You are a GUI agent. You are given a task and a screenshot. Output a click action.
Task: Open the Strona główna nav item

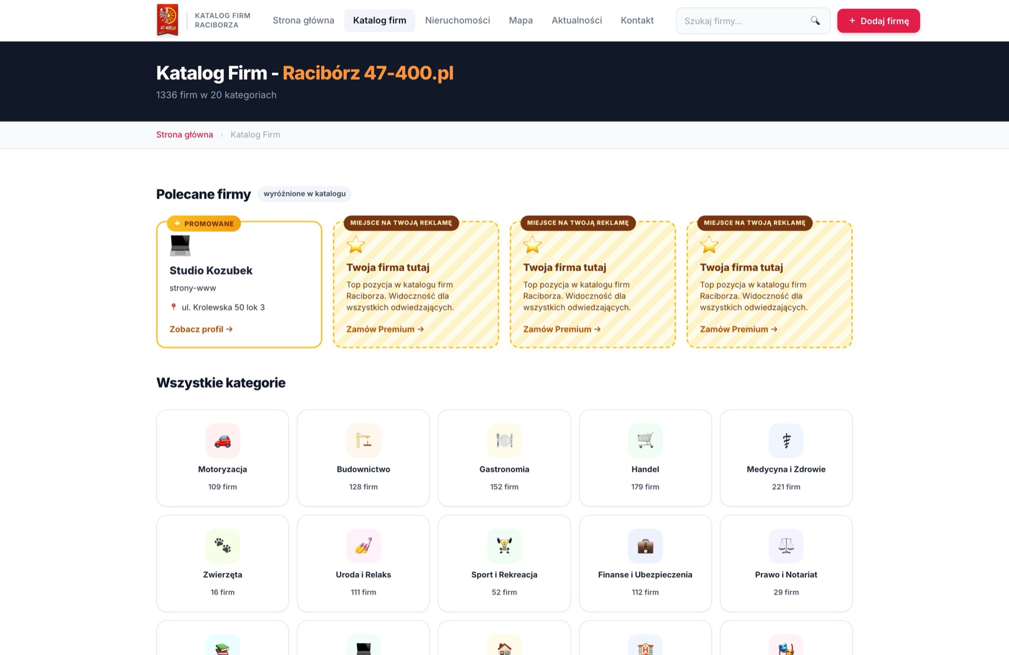(303, 20)
